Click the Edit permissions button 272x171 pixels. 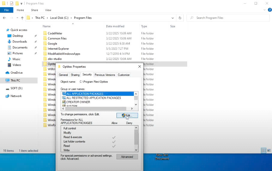click(127, 115)
